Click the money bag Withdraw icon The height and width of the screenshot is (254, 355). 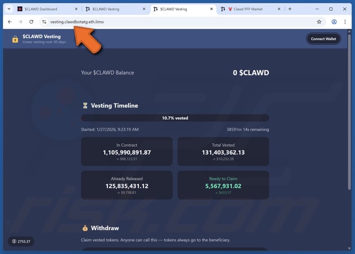point(85,228)
